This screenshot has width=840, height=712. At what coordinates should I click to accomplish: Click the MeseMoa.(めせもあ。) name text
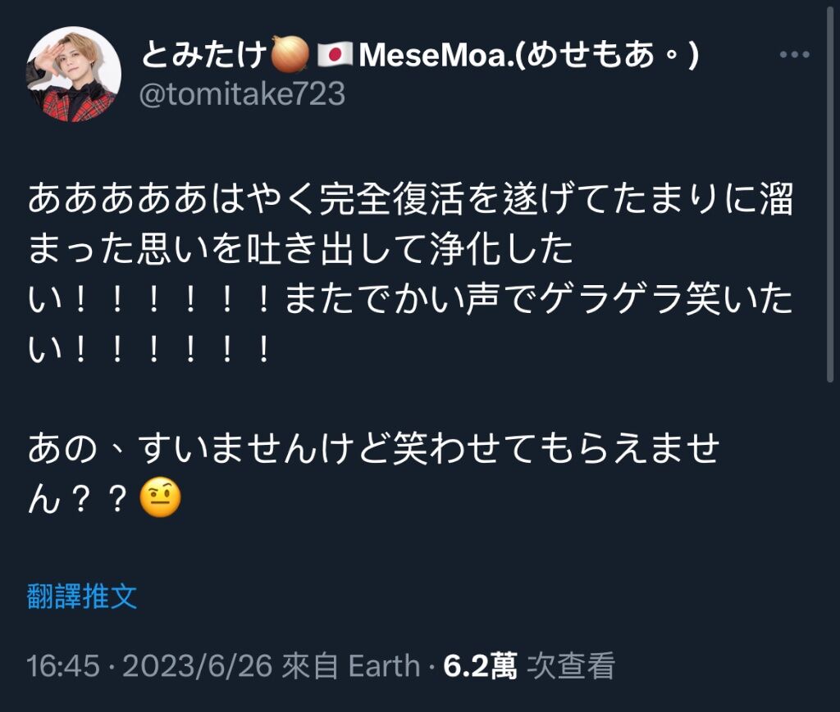[529, 55]
